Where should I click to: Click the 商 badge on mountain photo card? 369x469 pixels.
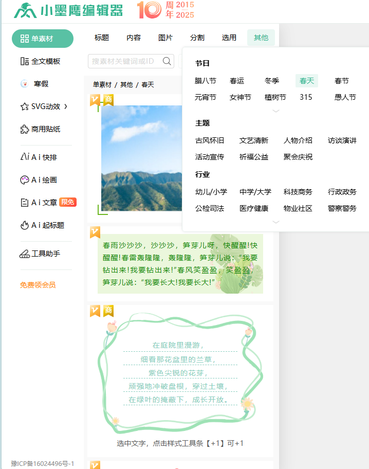[108, 100]
